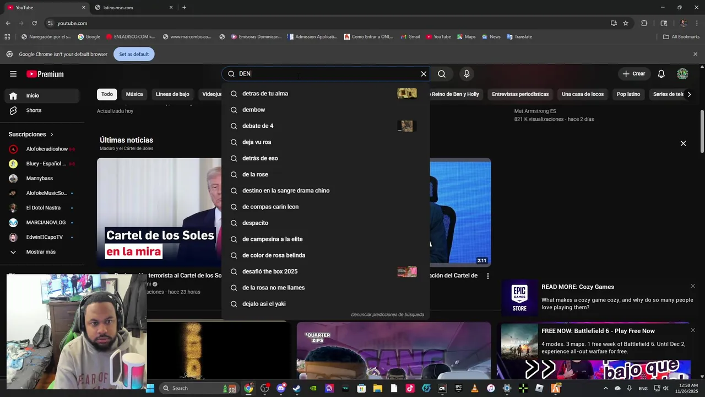Open a new browser tab
The width and height of the screenshot is (705, 397).
pyautogui.click(x=184, y=8)
